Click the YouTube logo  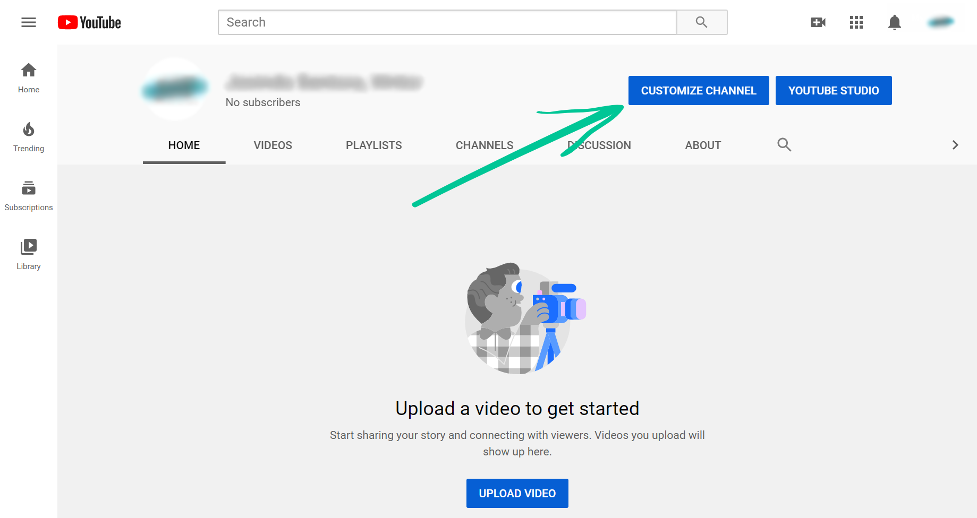(89, 22)
